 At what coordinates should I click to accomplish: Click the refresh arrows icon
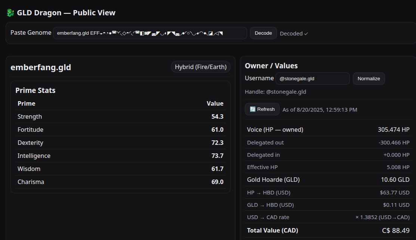[253, 109]
